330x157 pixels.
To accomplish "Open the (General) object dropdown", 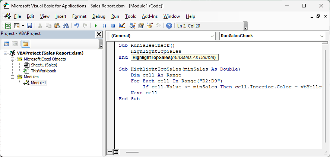I will (162, 36).
